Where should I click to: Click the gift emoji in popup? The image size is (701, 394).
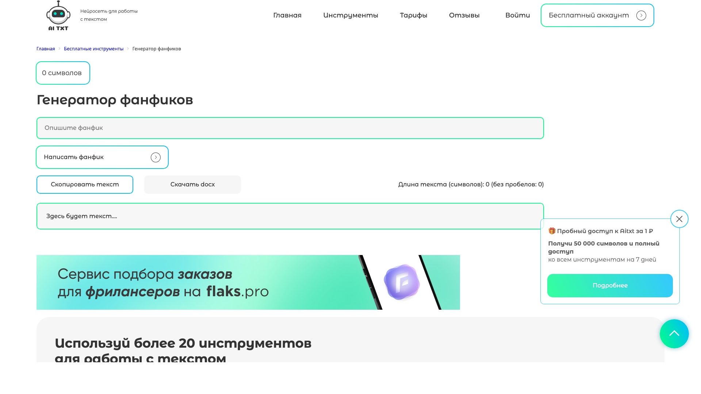(x=552, y=231)
